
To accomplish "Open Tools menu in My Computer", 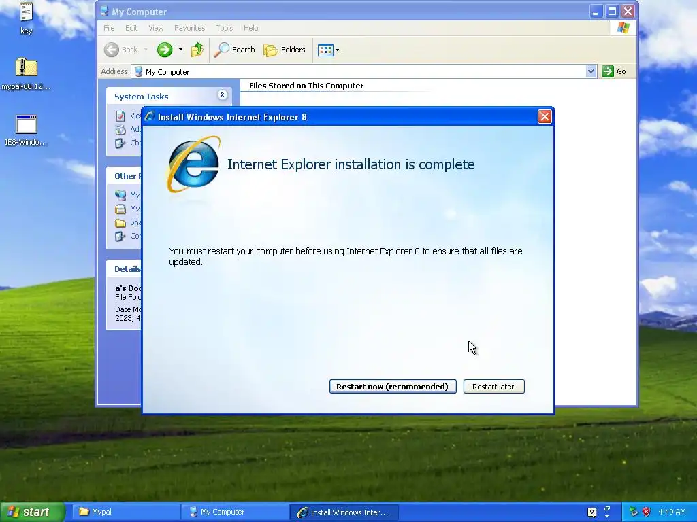I will pos(224,27).
